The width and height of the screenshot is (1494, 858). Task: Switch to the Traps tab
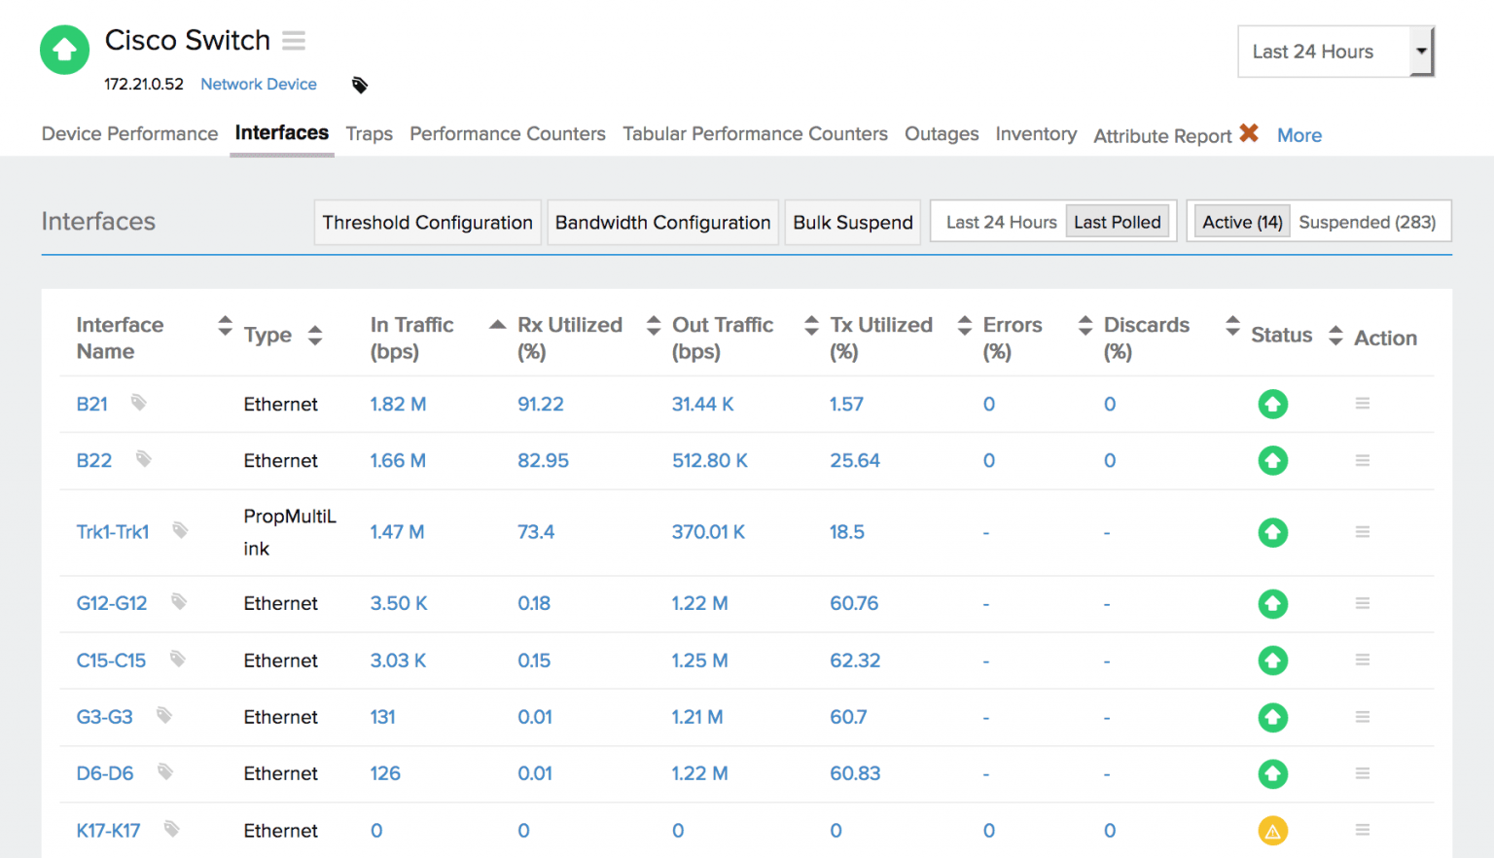coord(369,133)
